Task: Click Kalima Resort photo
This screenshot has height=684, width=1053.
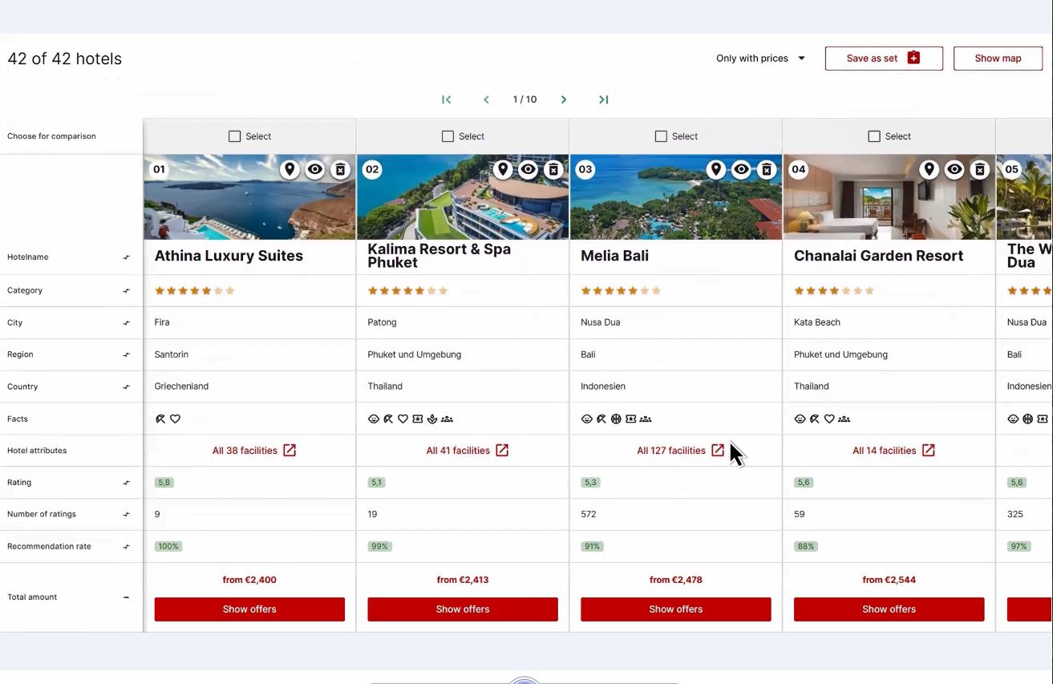Action: point(463,197)
